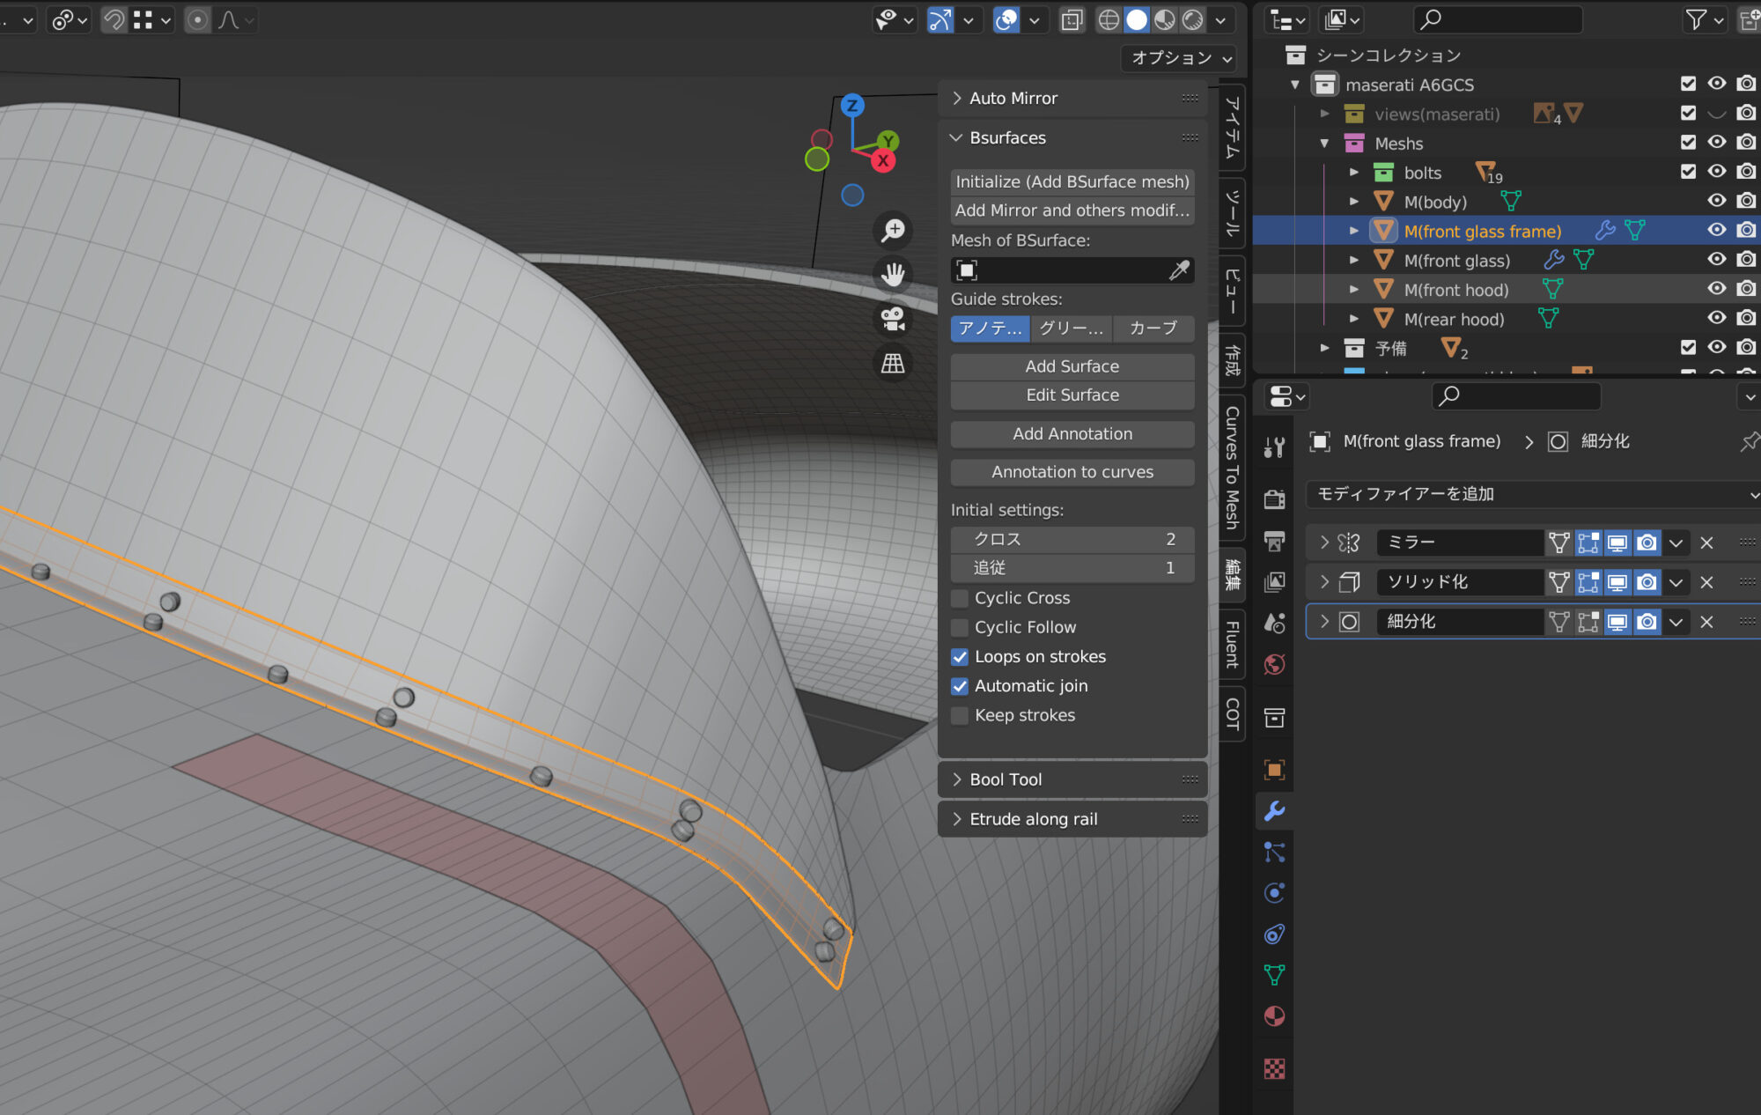The image size is (1761, 1115).
Task: Open the Object Data mesh properties tab
Action: pos(1274,975)
